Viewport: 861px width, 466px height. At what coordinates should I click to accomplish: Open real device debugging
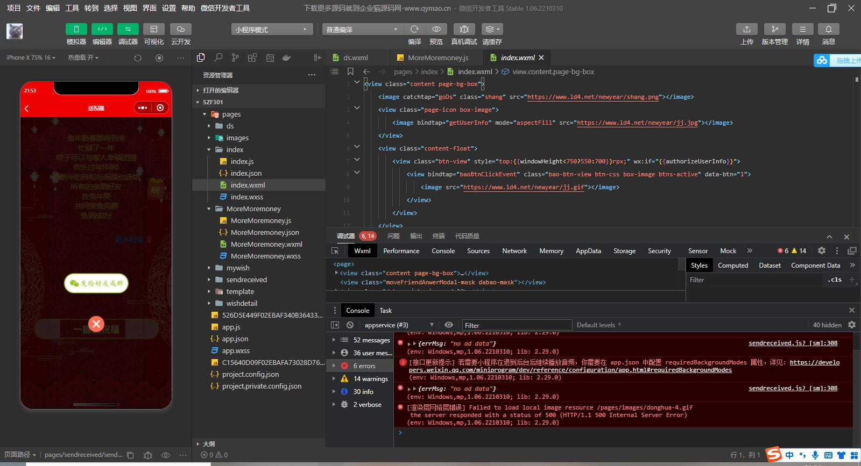click(464, 29)
